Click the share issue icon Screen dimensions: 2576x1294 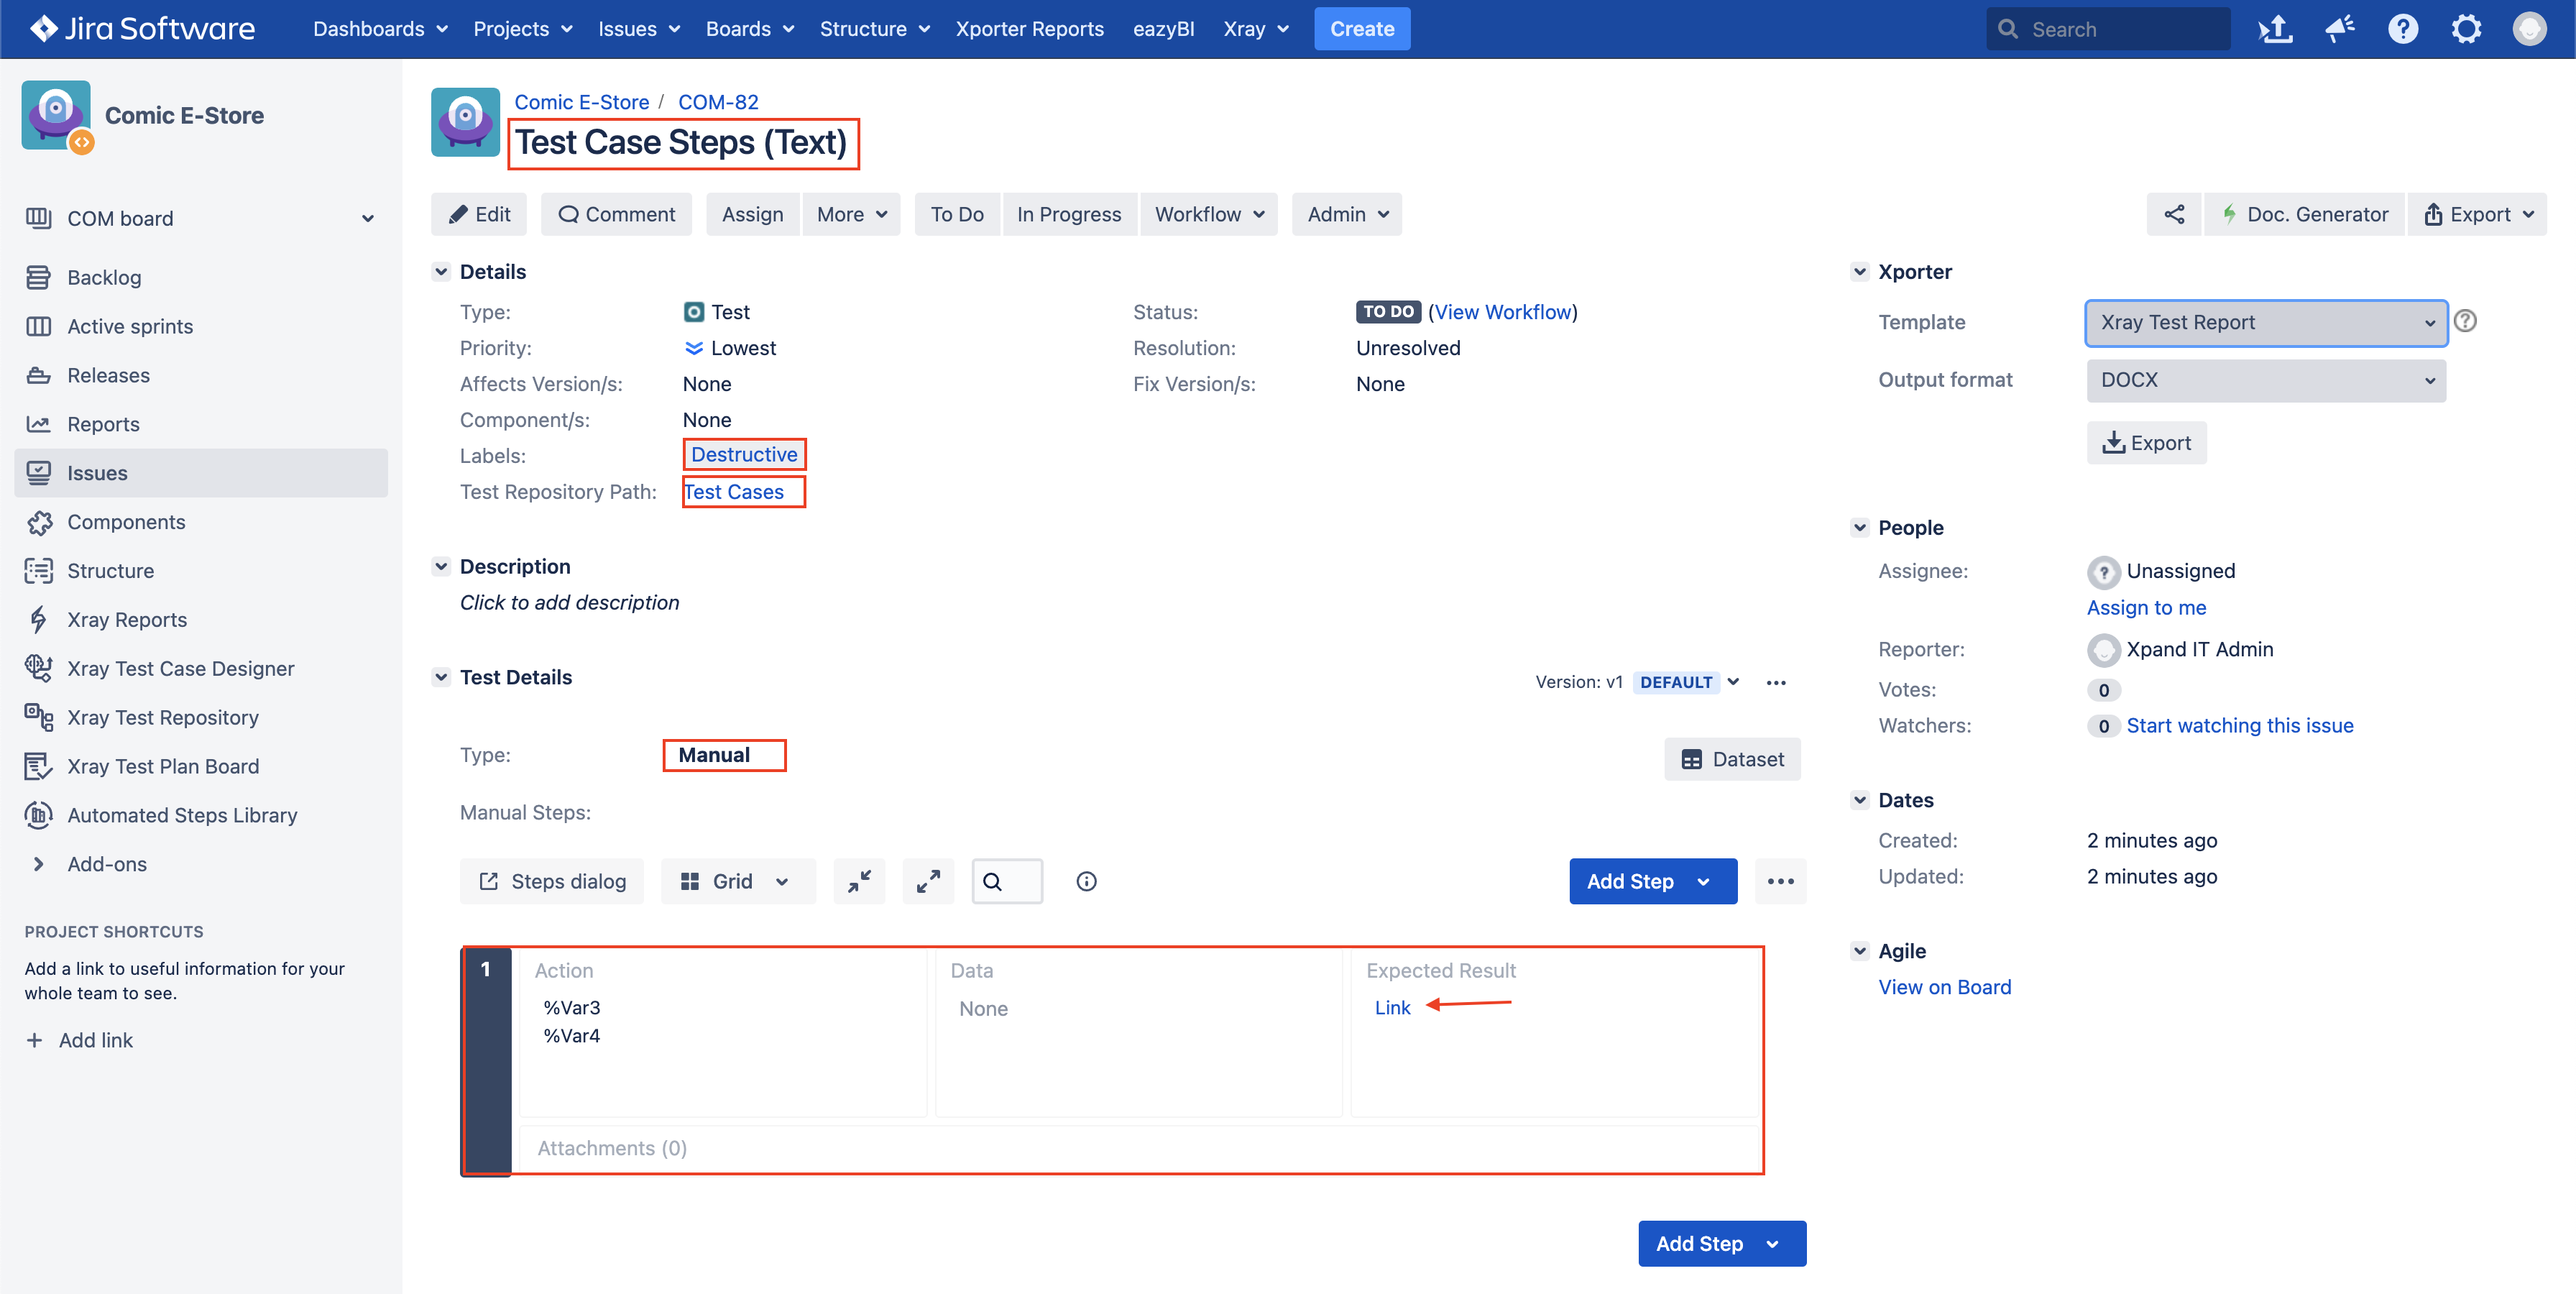[2174, 214]
